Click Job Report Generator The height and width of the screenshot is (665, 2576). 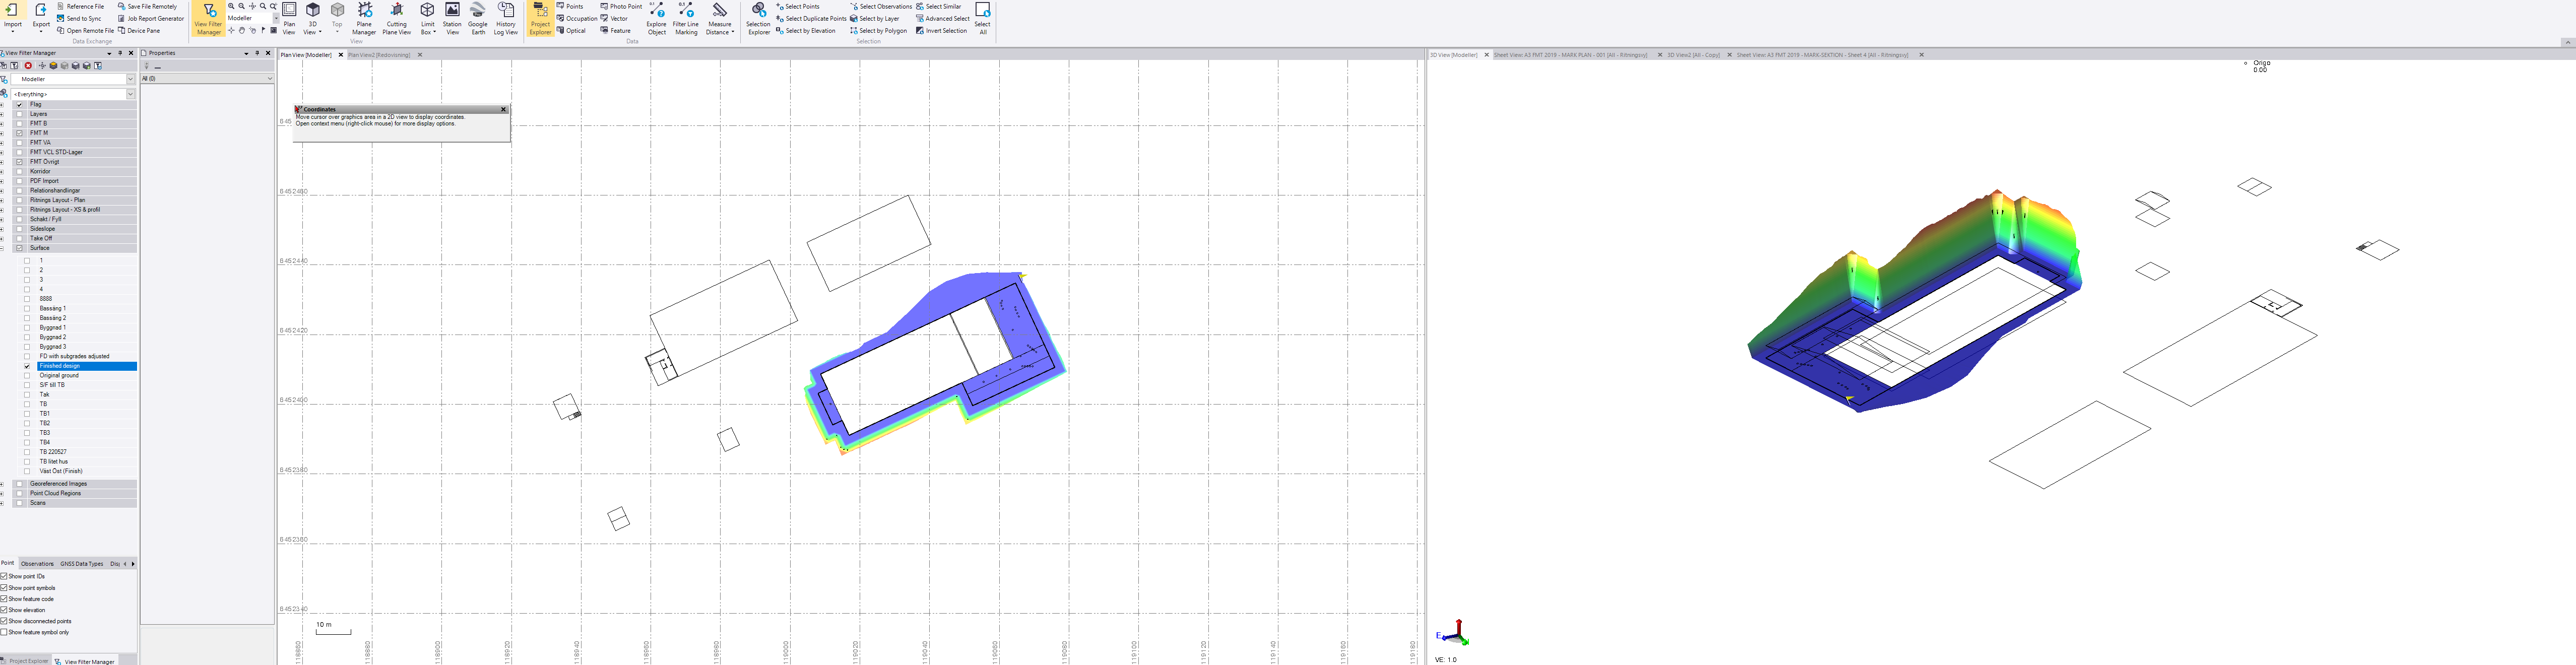155,19
